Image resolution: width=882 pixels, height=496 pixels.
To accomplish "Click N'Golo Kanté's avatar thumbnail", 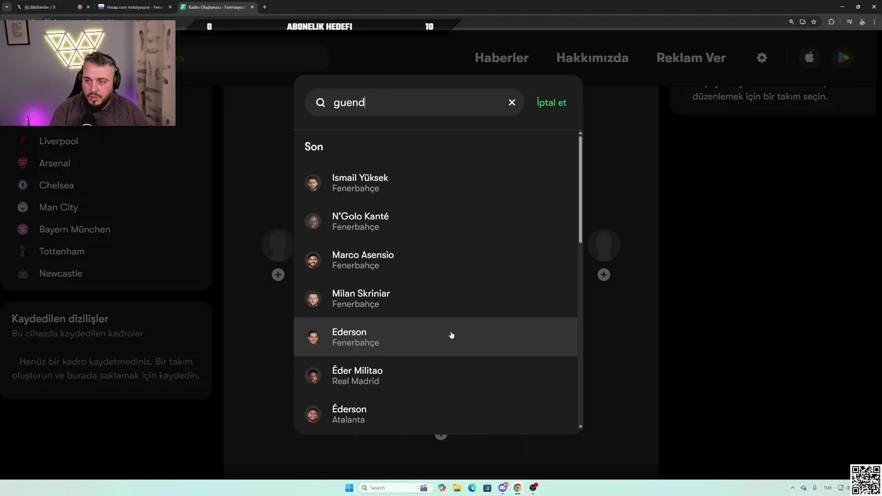I will (313, 221).
